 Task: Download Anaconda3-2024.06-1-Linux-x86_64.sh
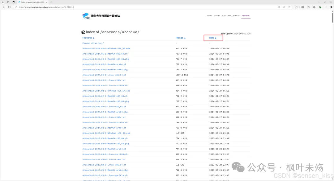[104, 75]
